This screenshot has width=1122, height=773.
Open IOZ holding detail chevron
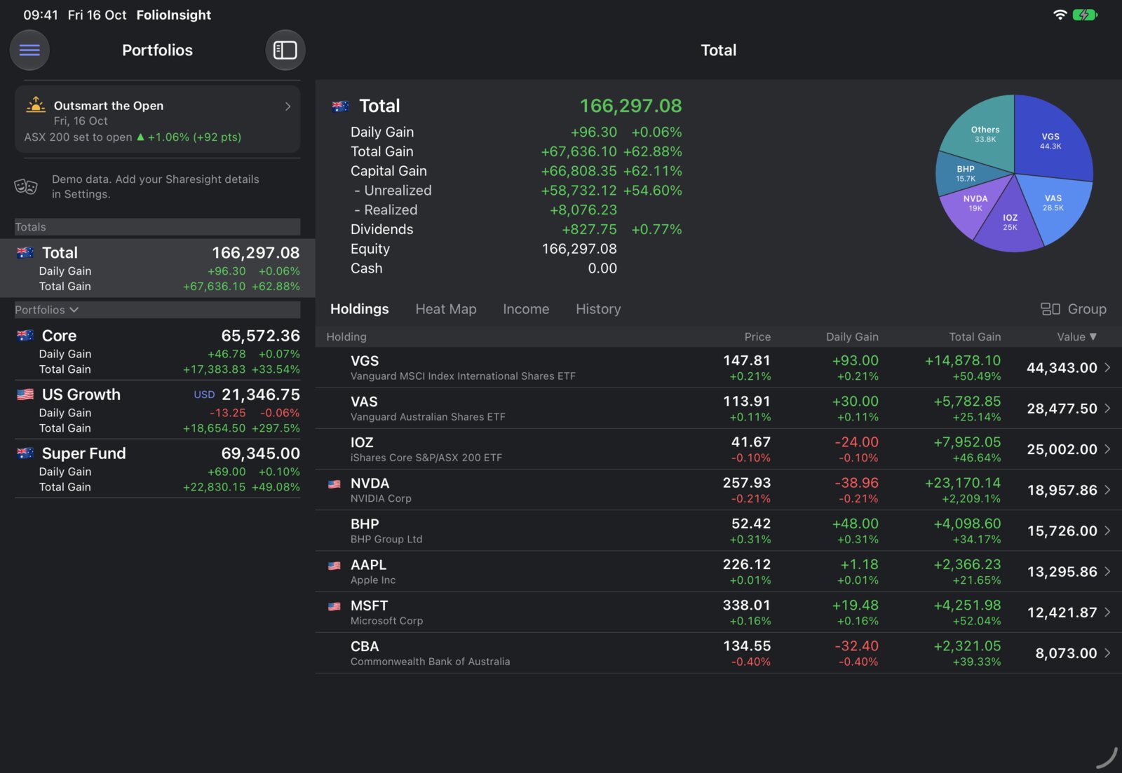1107,449
